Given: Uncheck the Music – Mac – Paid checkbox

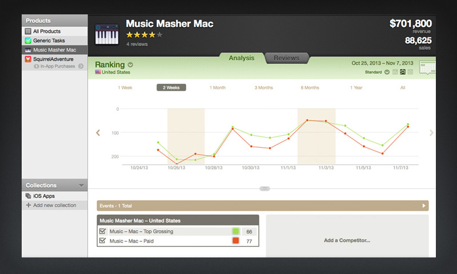Looking at the screenshot, I should [x=102, y=240].
